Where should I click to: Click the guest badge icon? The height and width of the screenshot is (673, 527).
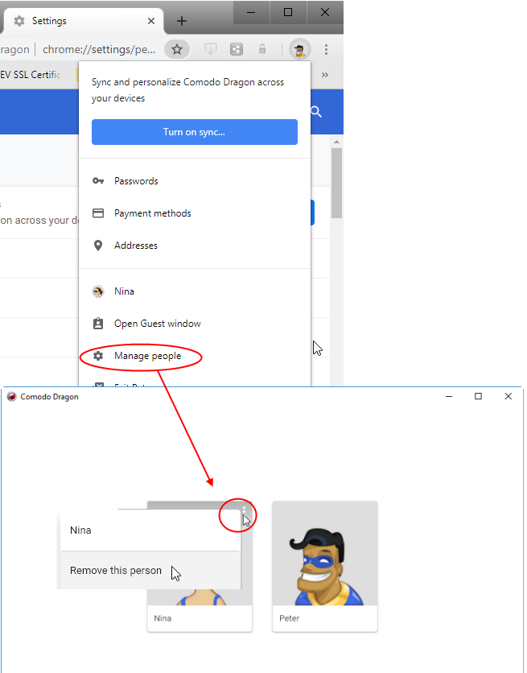98,324
